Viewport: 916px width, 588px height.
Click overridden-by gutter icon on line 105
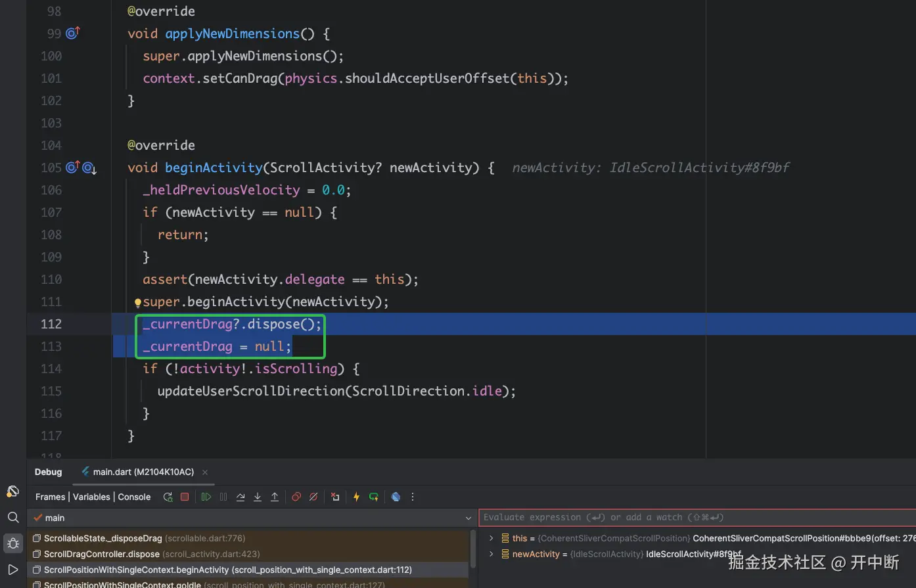point(89,168)
